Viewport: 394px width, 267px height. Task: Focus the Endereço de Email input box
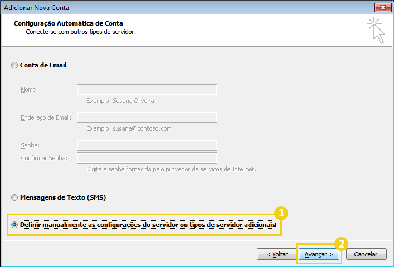(147, 117)
